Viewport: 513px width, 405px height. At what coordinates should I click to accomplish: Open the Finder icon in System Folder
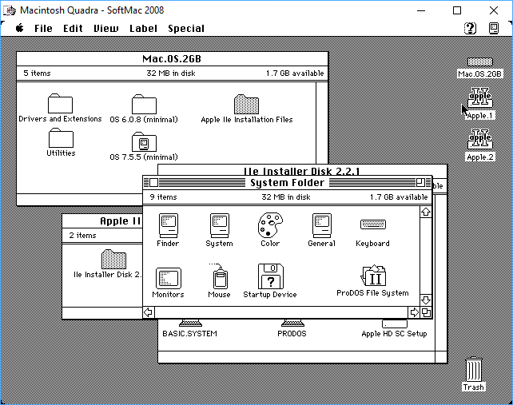point(169,226)
